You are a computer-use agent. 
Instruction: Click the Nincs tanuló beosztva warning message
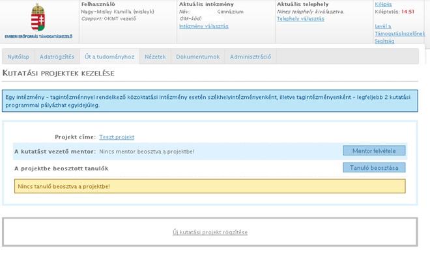(210, 186)
